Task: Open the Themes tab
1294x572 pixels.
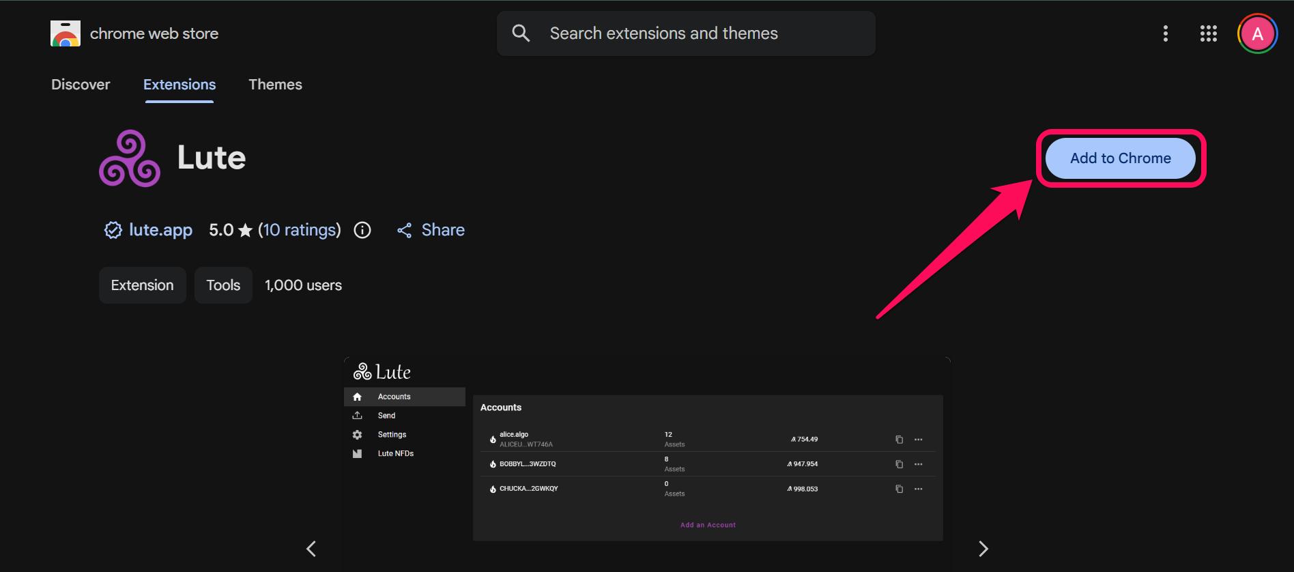Action: 275,85
